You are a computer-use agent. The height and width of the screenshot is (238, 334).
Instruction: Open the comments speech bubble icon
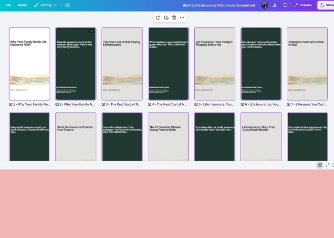(285, 5)
